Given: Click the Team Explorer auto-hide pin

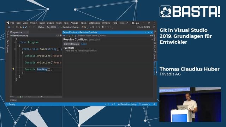Looking at the screenshot, I should 149,32.
